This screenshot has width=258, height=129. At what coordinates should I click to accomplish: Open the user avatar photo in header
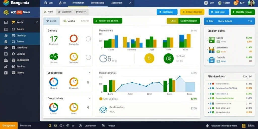click(x=251, y=3)
